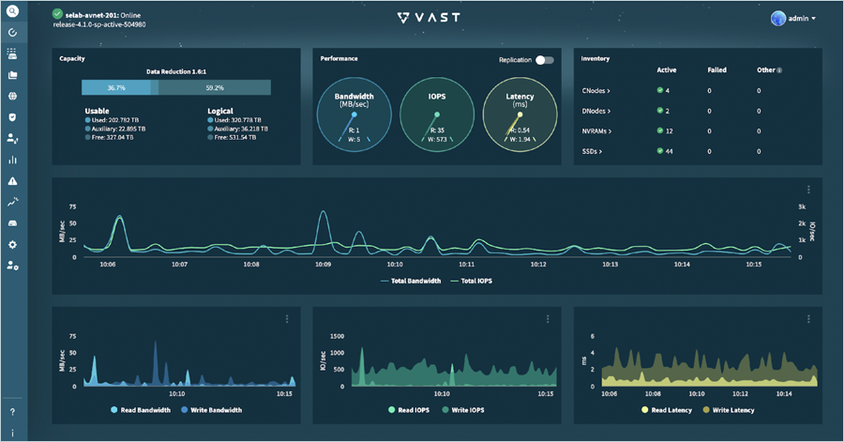
Task: Open the dashboard gauge icon in the sidebar
Action: coord(12,33)
